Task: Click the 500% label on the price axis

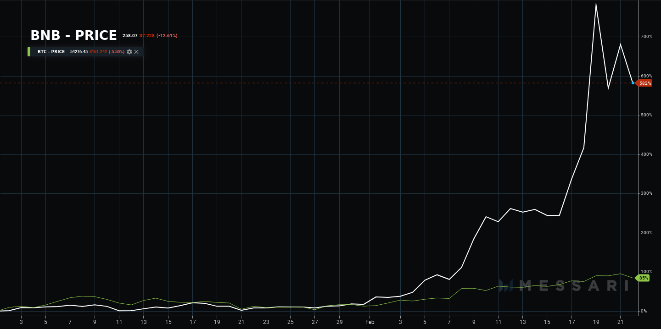Action: point(646,115)
